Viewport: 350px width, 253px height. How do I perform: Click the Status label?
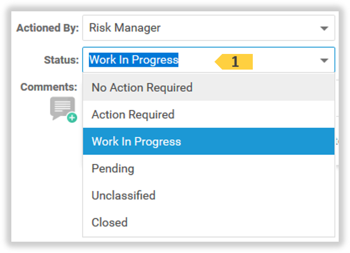point(61,60)
